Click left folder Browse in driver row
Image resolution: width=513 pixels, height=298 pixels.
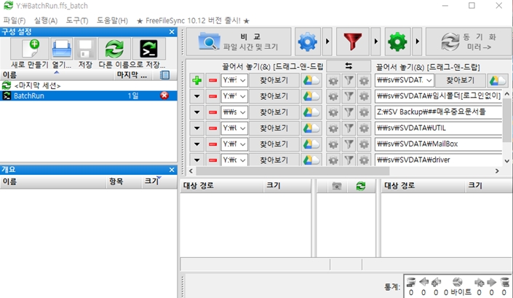pos(274,160)
